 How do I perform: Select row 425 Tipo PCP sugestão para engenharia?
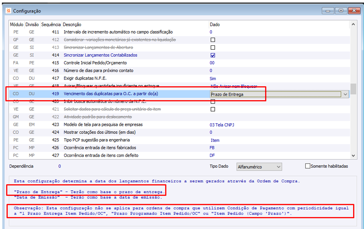coord(179,140)
